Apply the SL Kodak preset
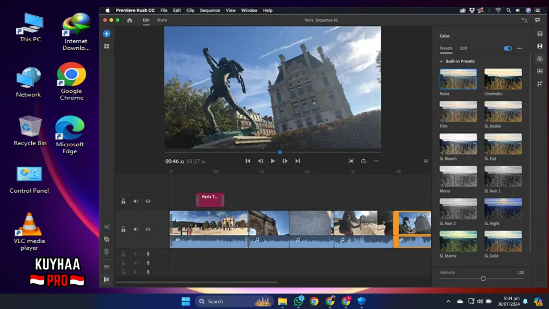 [x=503, y=112]
